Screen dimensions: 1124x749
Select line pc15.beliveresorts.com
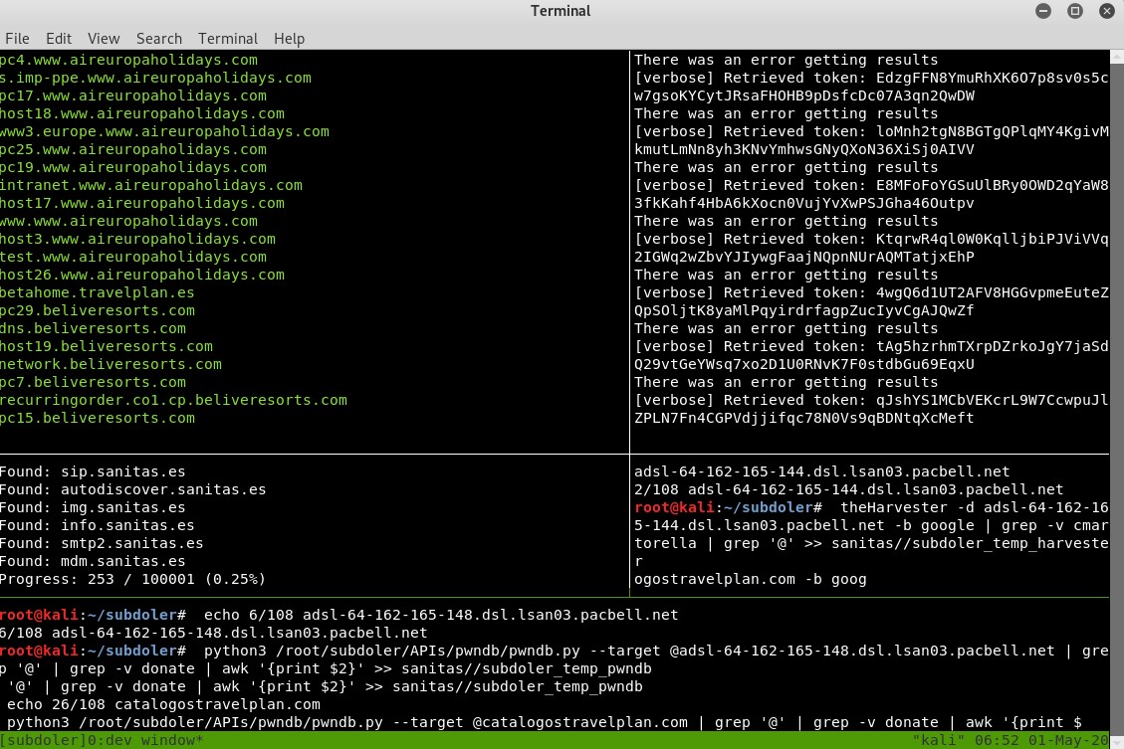tap(97, 418)
